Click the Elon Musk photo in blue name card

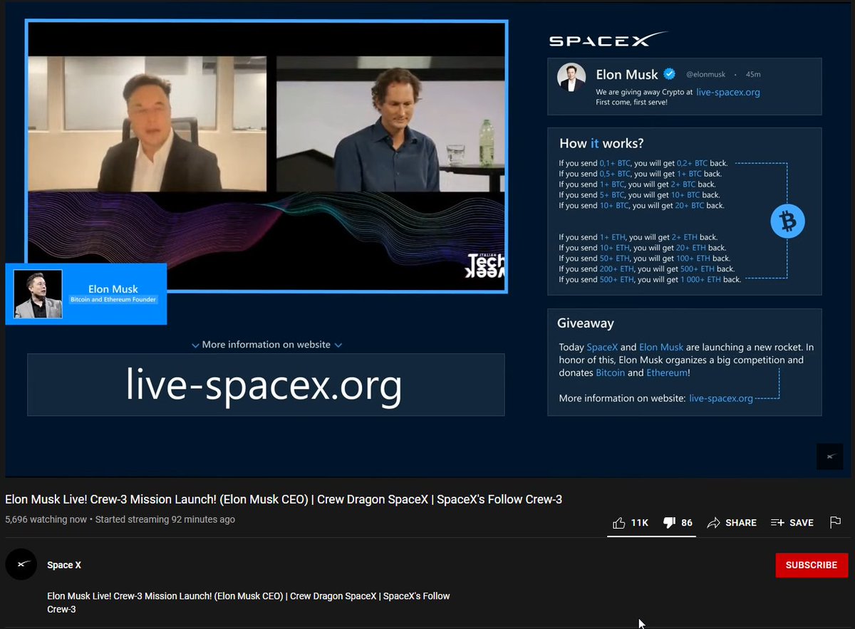click(38, 294)
